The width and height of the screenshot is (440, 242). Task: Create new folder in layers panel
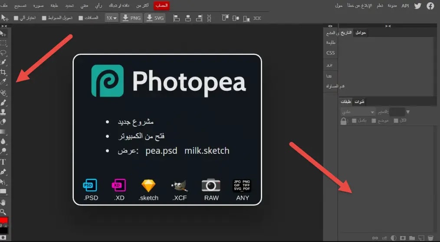412,238
